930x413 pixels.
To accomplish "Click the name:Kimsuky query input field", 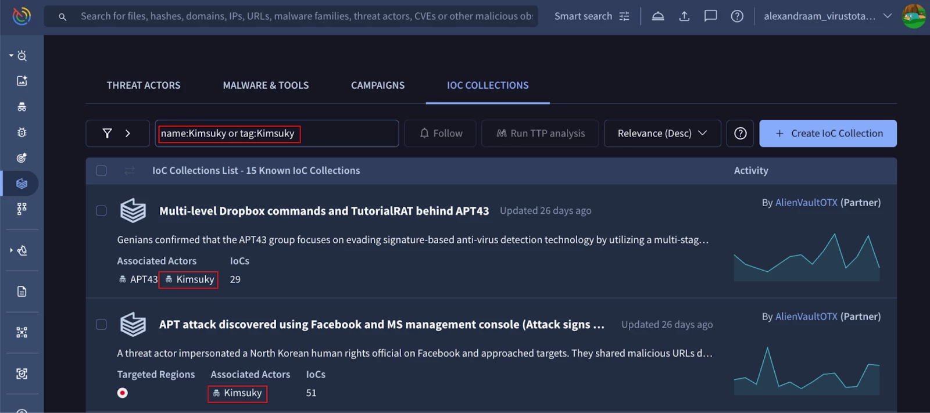I will point(277,134).
